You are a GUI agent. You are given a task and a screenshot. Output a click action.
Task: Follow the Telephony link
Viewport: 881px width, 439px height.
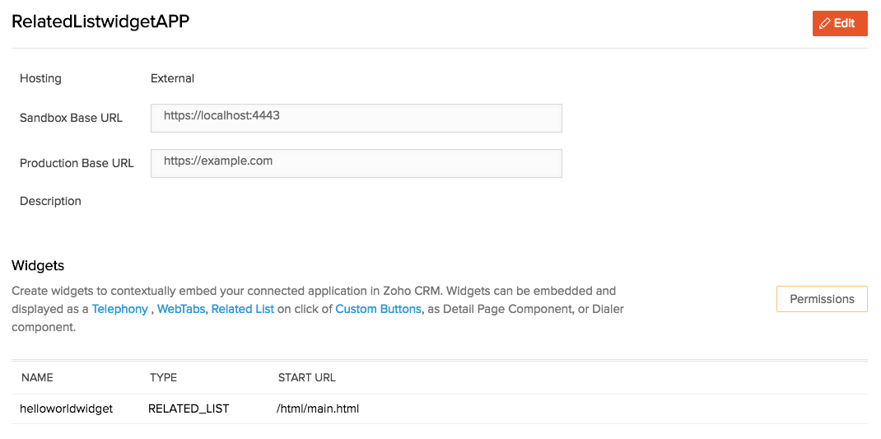(119, 309)
